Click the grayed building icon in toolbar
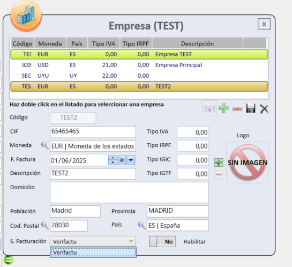 pos(209,108)
